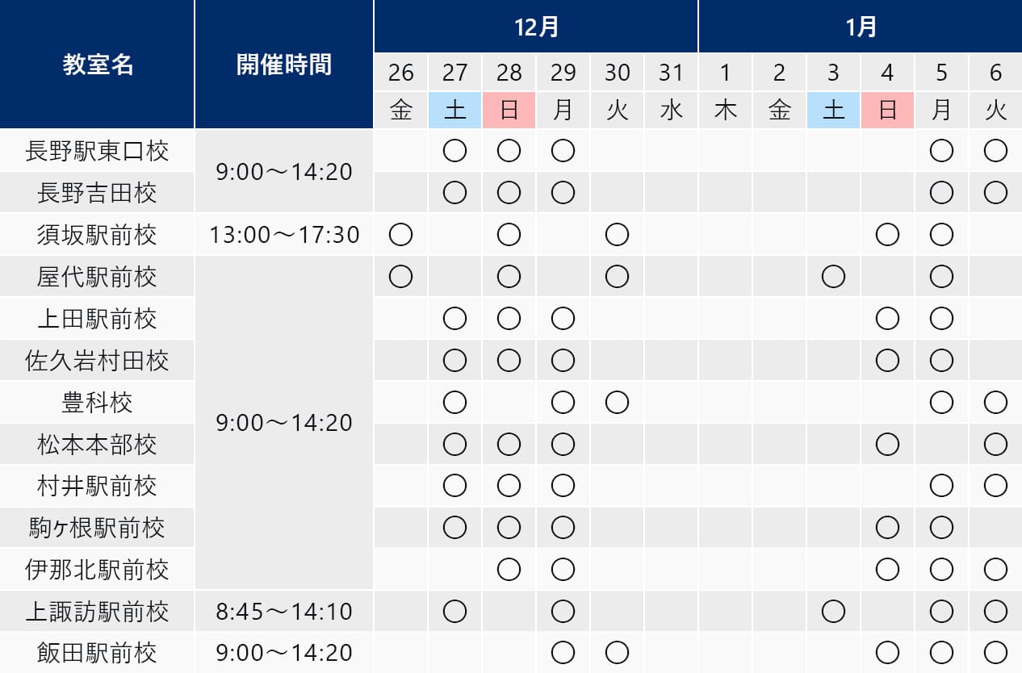The image size is (1022, 673).
Task: Click 上諏訪駅前校 circle on January 3
Action: (x=833, y=612)
